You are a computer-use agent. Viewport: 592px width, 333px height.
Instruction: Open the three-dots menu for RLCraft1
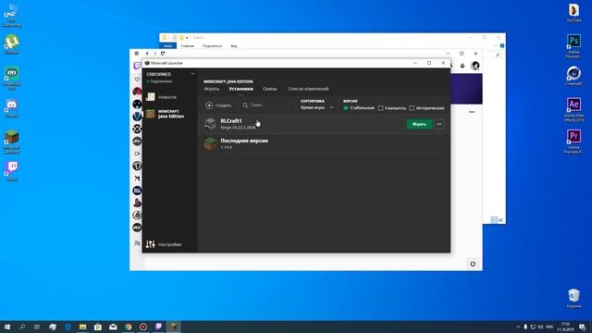[438, 124]
